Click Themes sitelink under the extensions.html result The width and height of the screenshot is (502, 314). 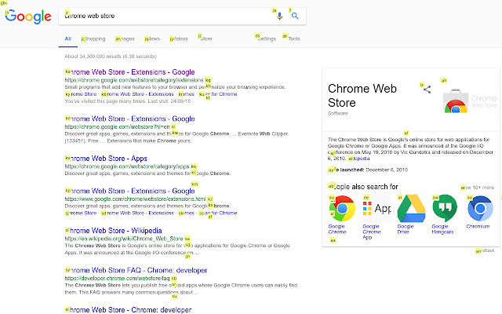187,213
